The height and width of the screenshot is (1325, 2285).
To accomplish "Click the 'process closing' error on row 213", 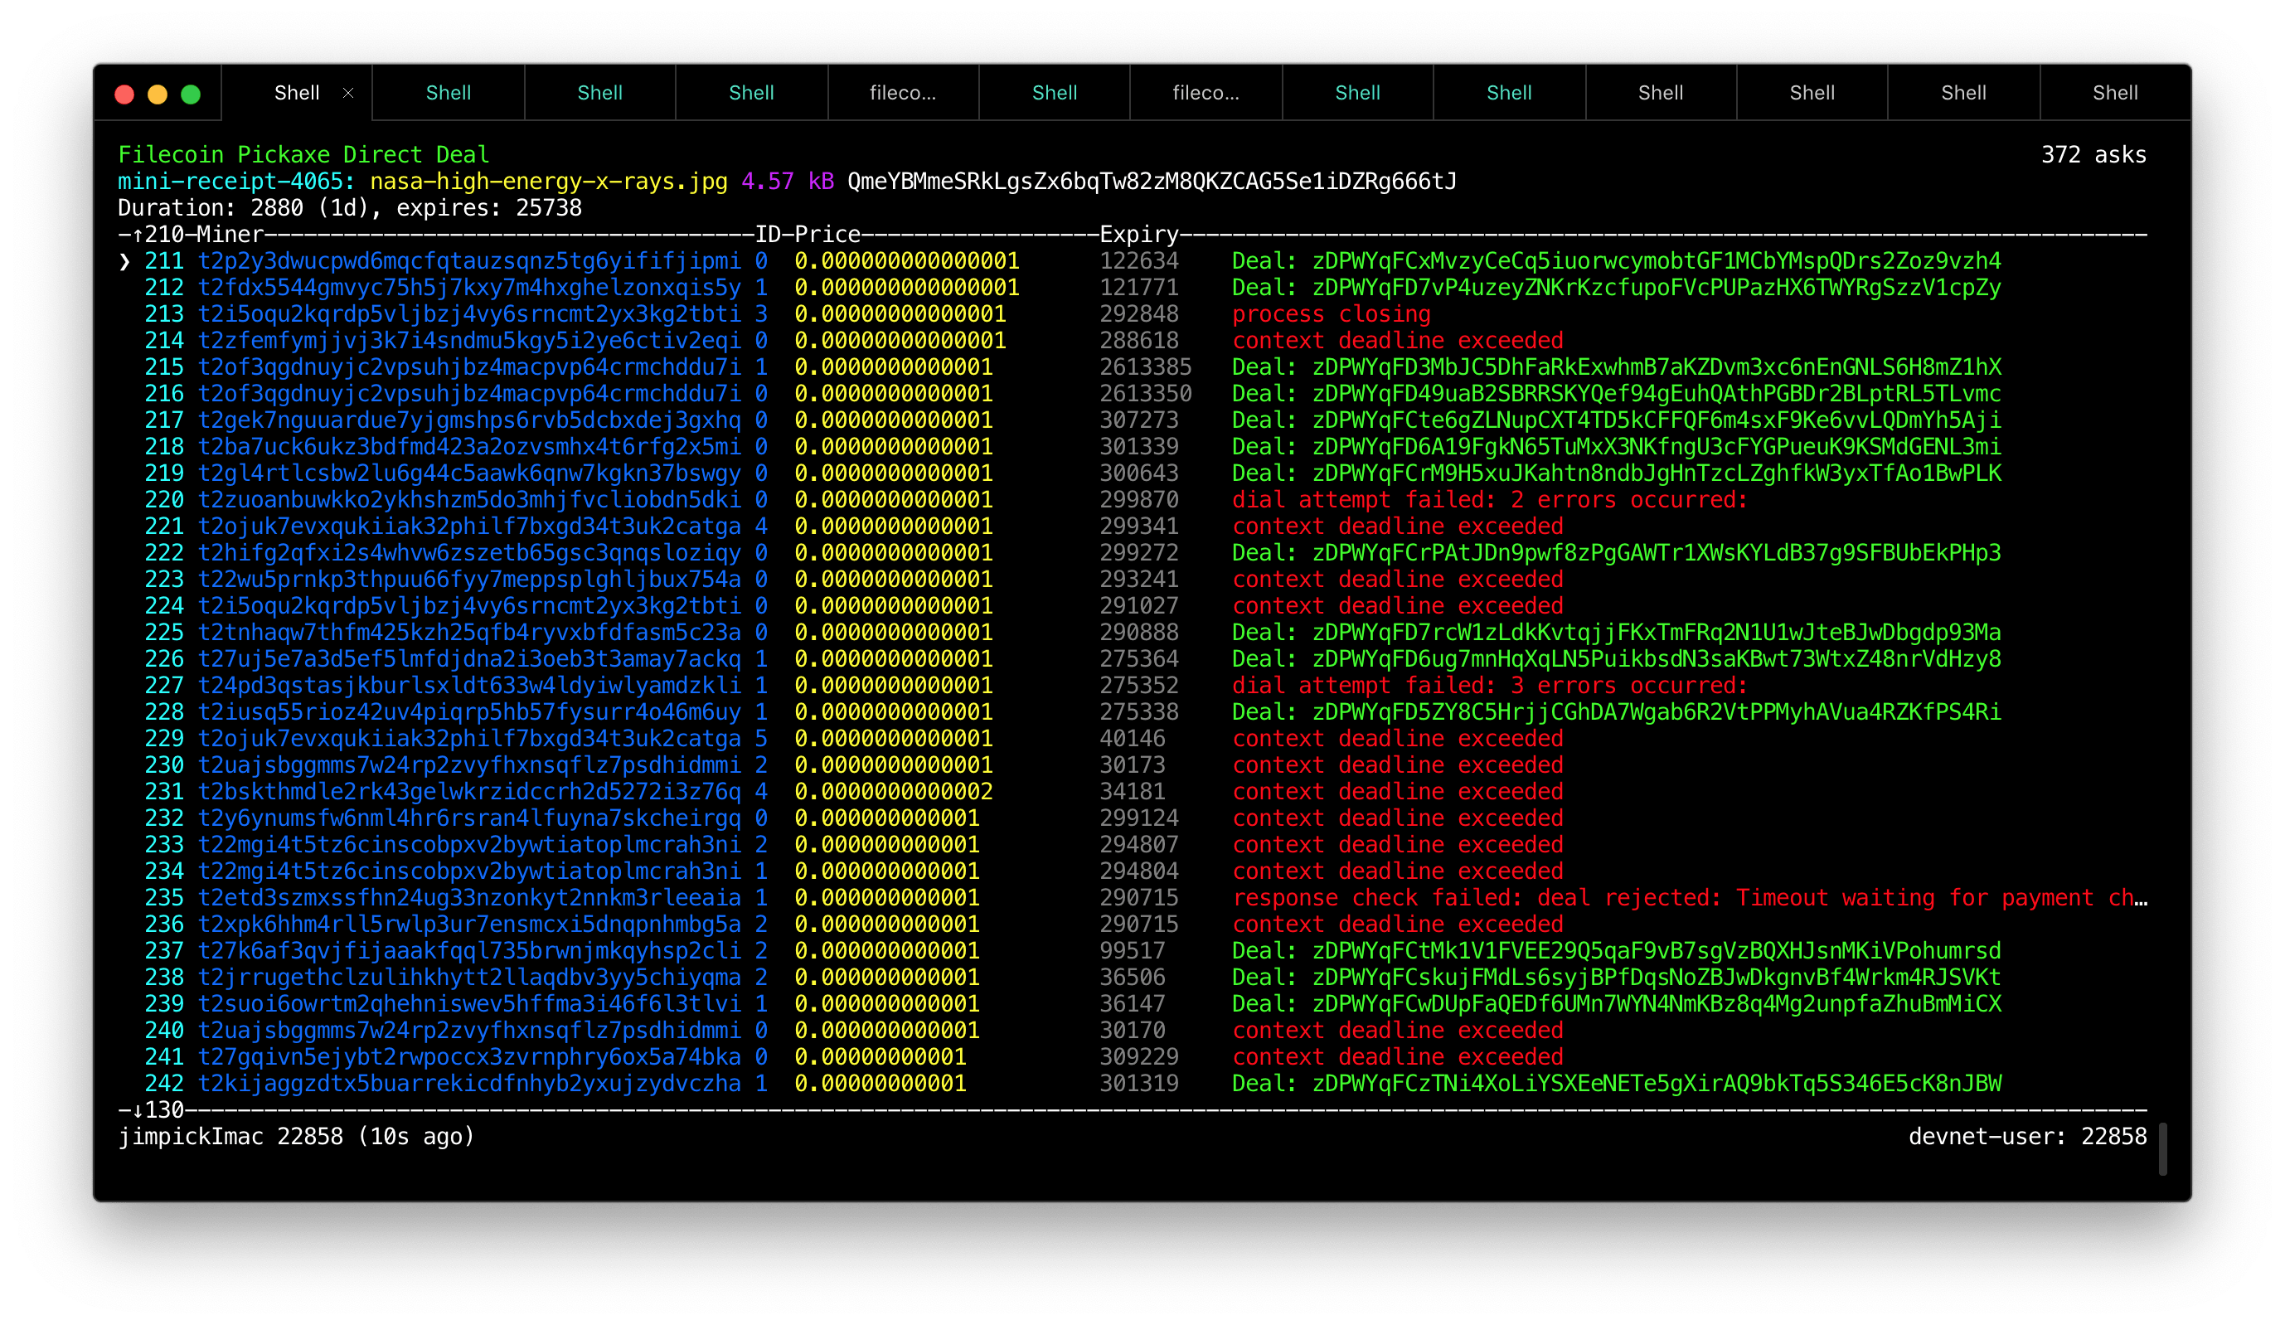I will (x=1331, y=313).
